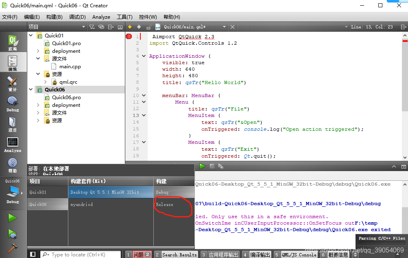Attach debugger to running application icon
Image resolution: width=408 pixels, height=258 pixels.
221,166
